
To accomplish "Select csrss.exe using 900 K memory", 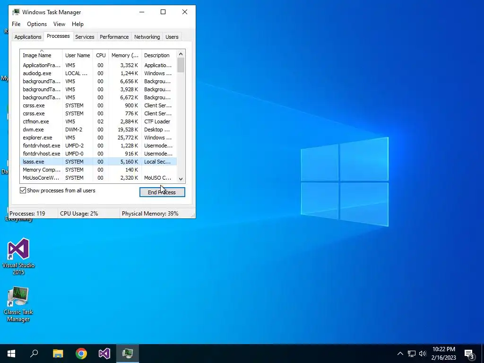I will point(98,105).
